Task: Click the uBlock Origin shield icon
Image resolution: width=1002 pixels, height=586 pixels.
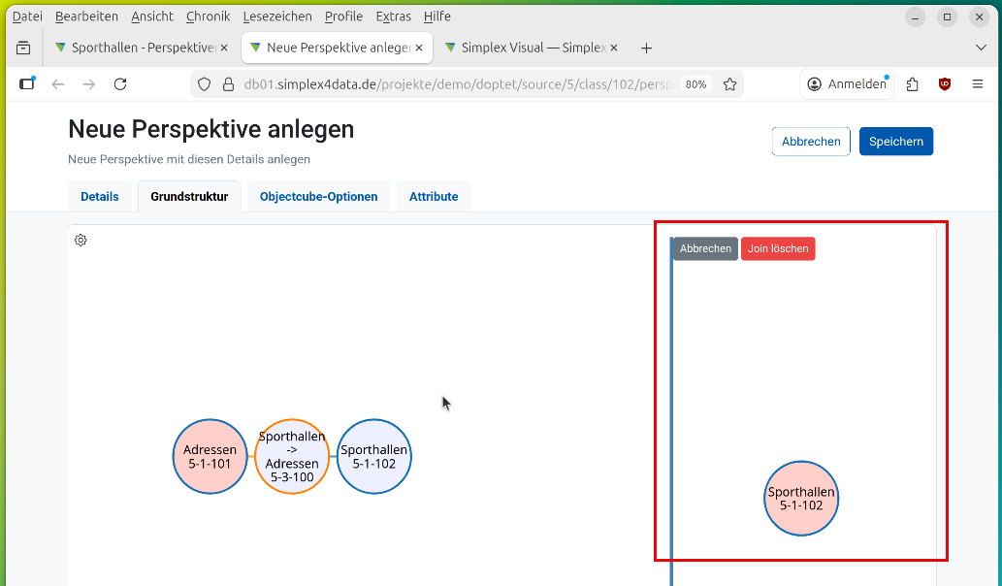Action: tap(945, 84)
